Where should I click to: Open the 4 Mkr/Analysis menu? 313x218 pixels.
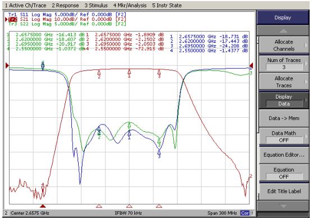[130, 6]
